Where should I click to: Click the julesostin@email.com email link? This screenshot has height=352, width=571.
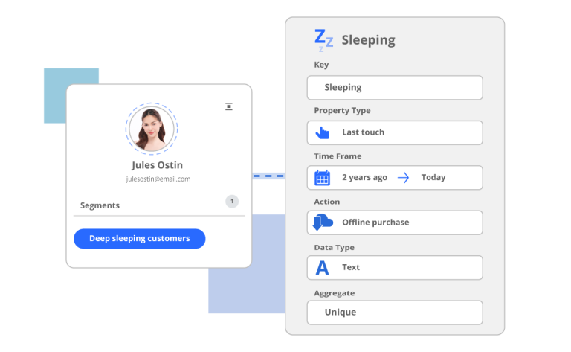point(157,179)
